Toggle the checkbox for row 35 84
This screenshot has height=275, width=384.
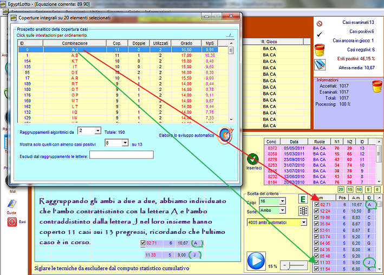click(317, 224)
